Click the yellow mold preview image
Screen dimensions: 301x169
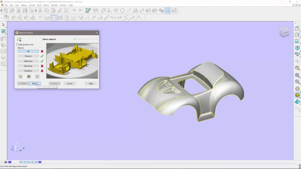click(x=72, y=61)
